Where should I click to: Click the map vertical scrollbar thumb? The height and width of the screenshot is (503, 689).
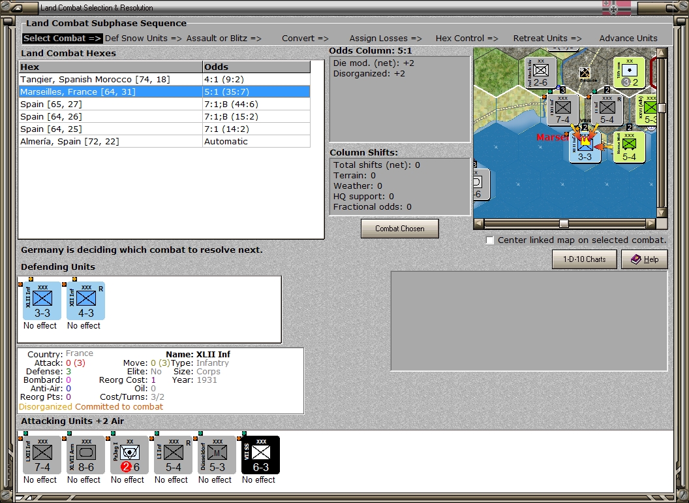(662, 108)
